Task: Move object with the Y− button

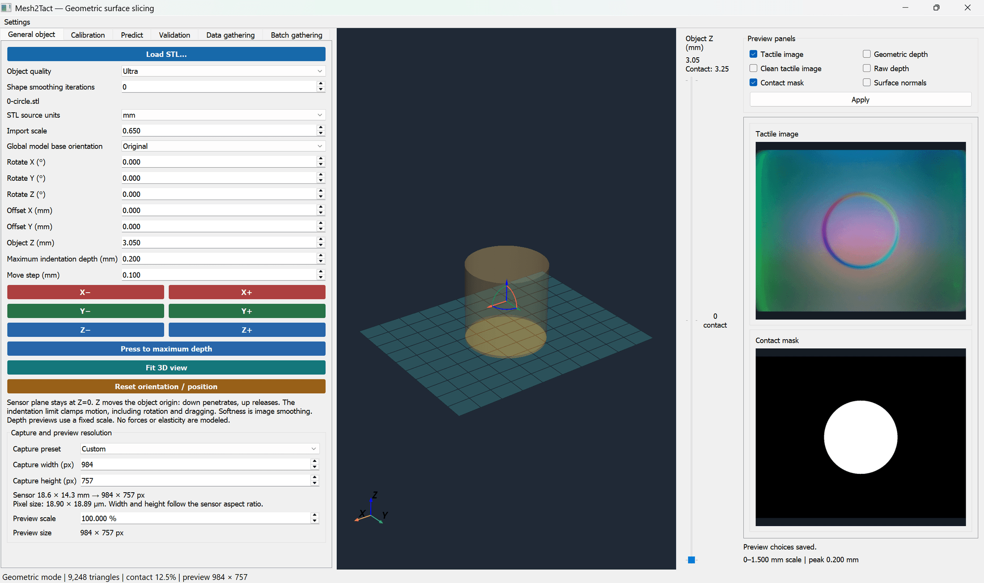Action: (85, 311)
